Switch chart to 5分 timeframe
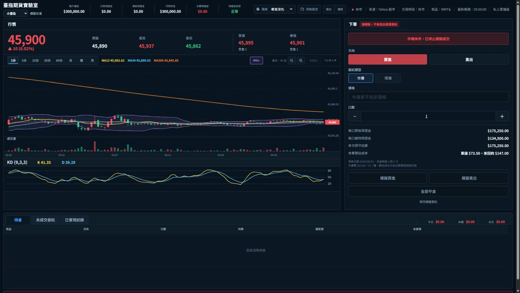The height and width of the screenshot is (293, 520). 24,60
